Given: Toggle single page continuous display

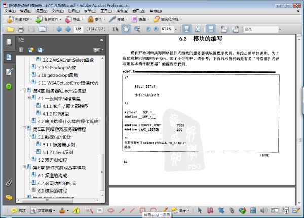Looking at the screenshot, I should click(x=211, y=29).
